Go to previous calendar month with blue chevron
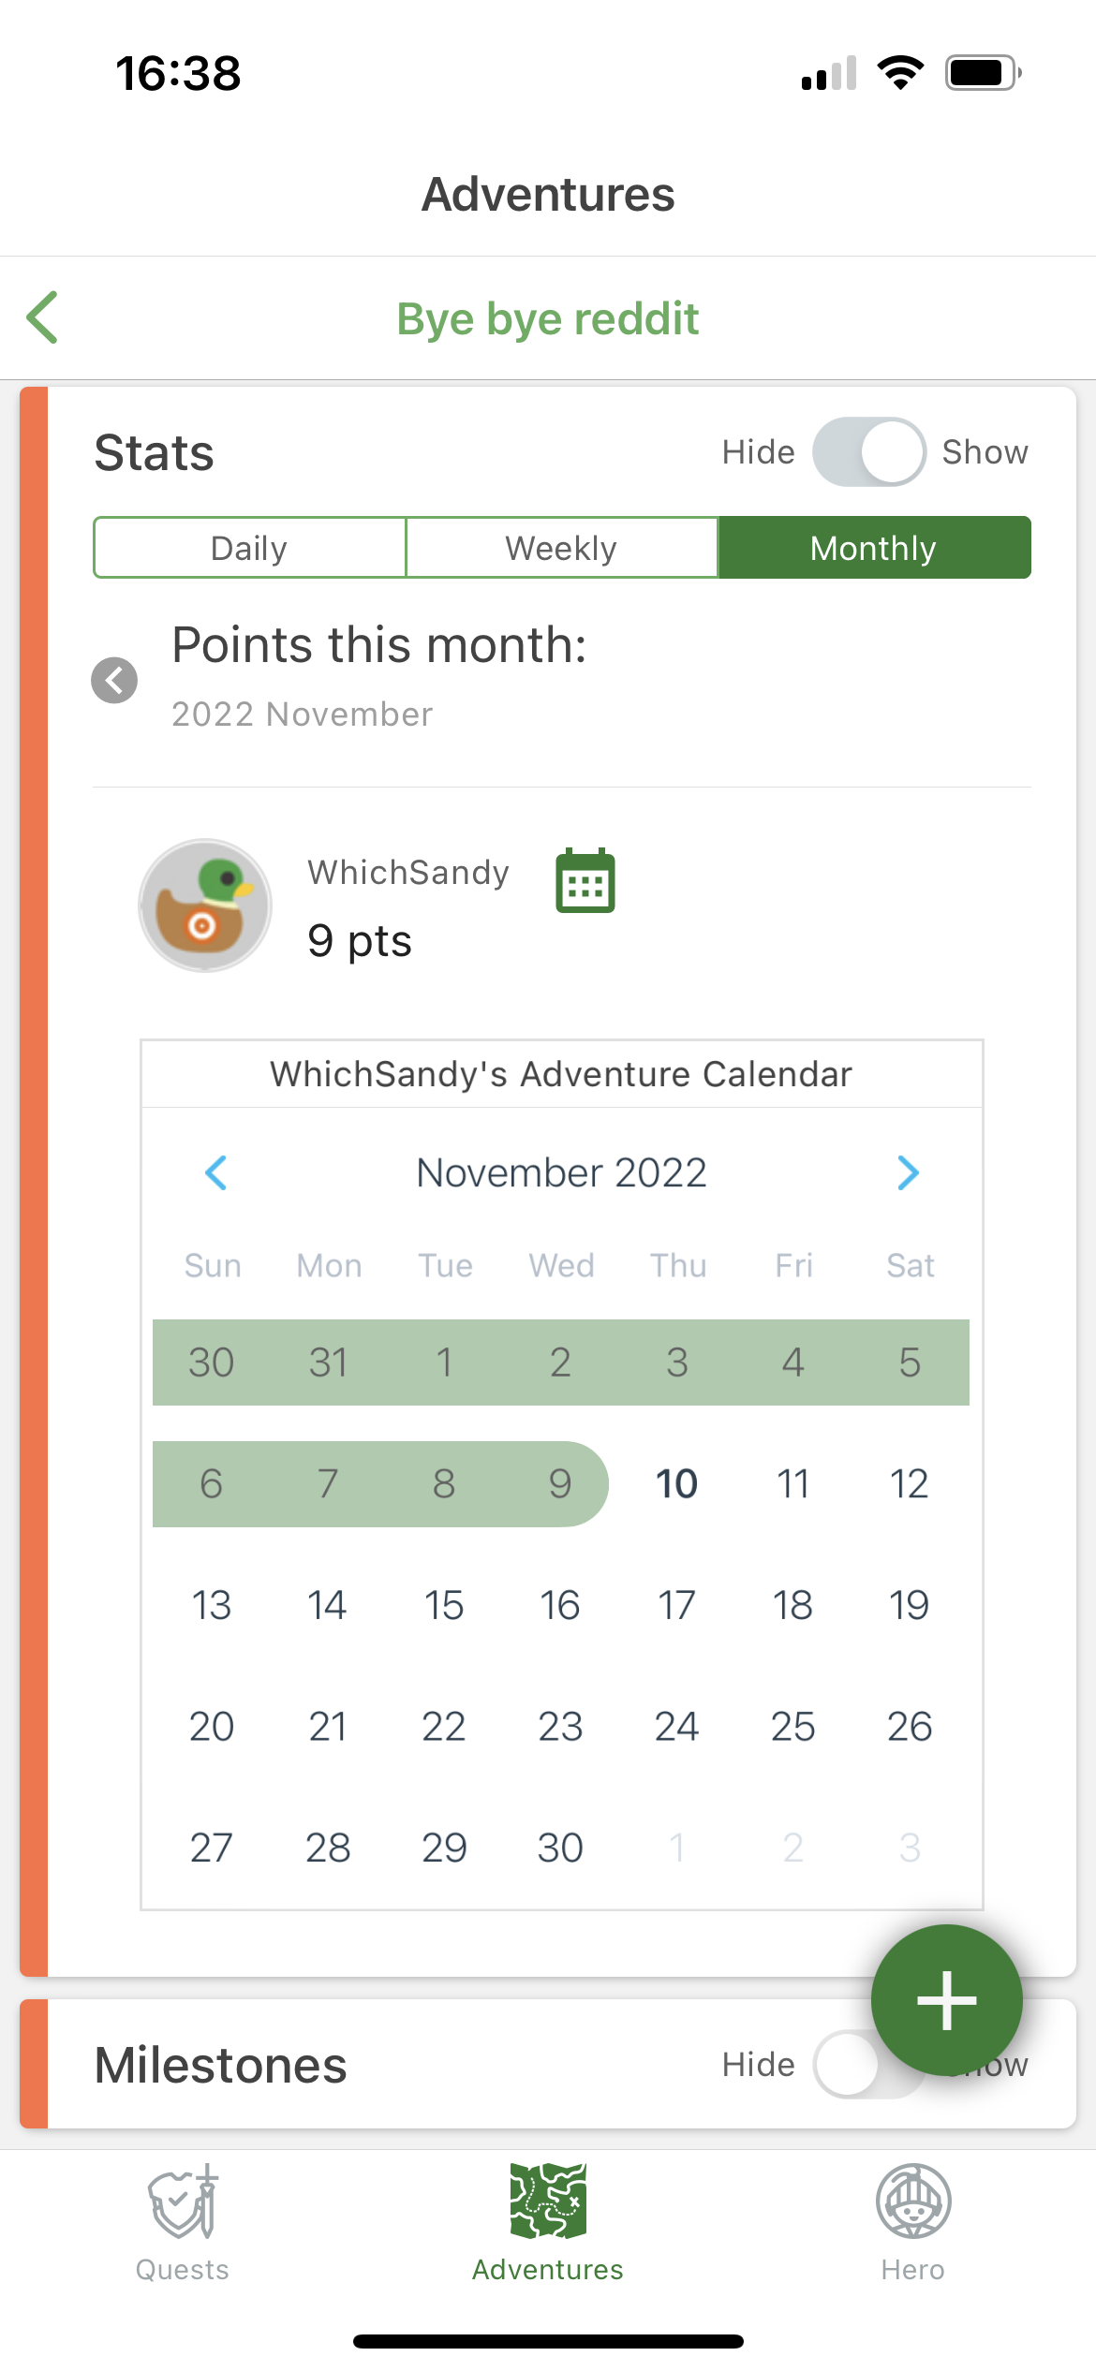The image size is (1096, 2371). pos(216,1172)
